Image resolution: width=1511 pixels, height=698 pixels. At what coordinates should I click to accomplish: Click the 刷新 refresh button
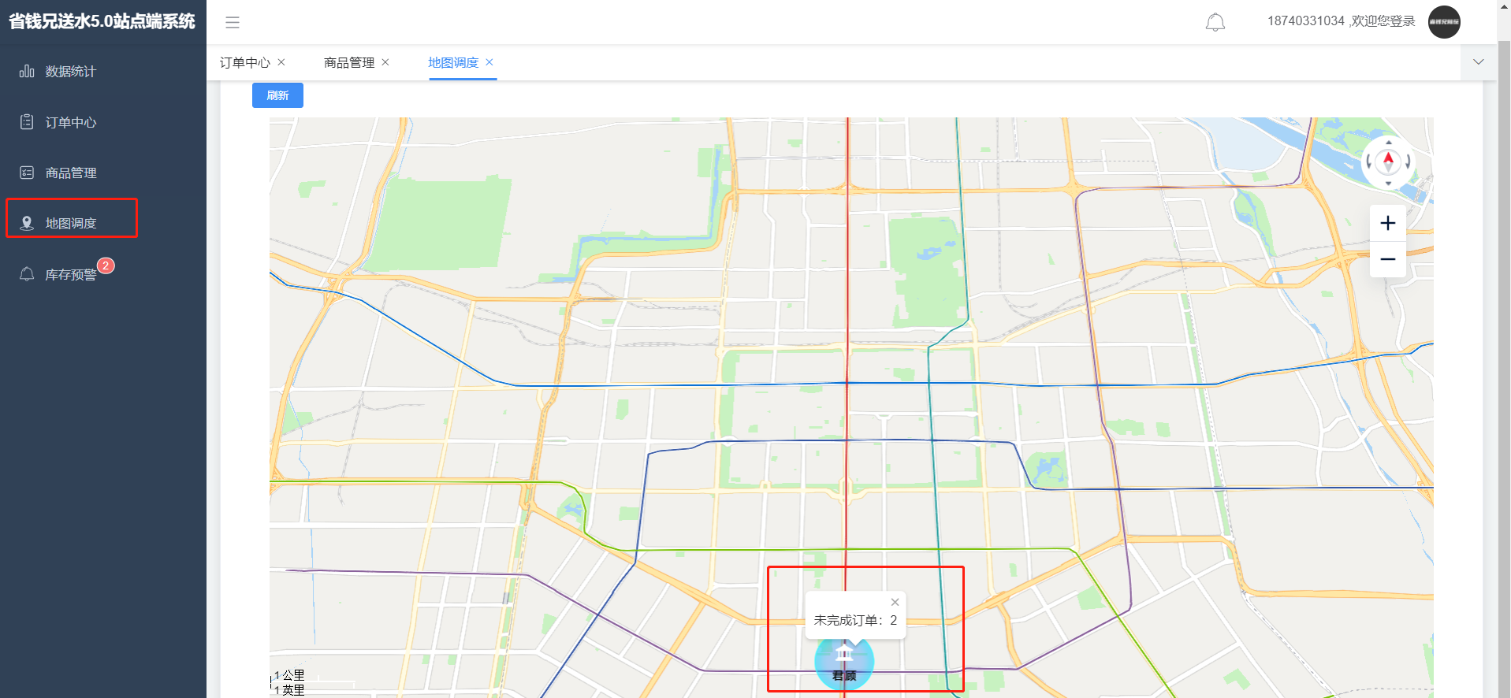pos(277,95)
